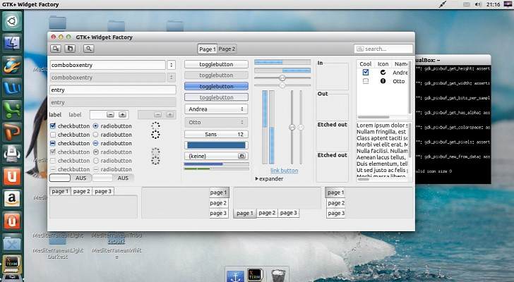Click the file icon in the (keine) chooser

(x=241, y=156)
